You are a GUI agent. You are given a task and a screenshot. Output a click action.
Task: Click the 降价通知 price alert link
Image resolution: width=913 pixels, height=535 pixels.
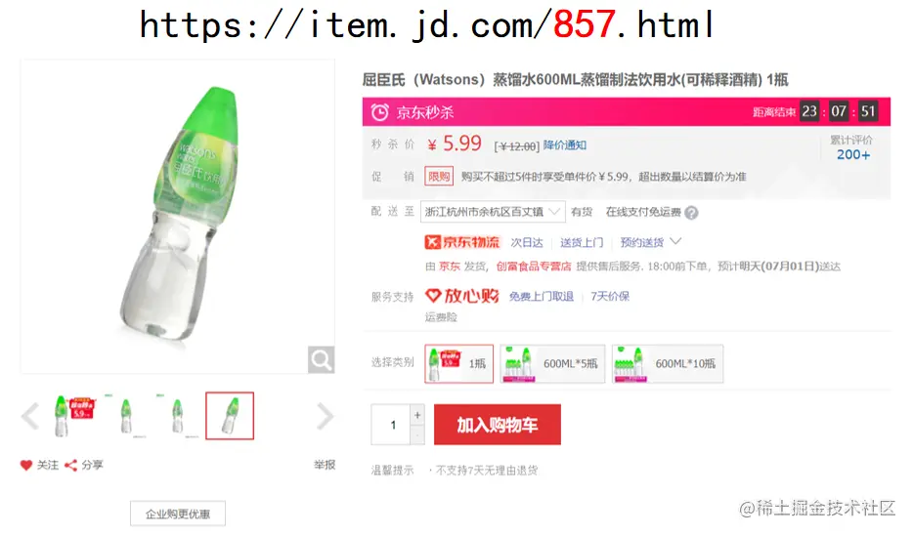pos(564,145)
